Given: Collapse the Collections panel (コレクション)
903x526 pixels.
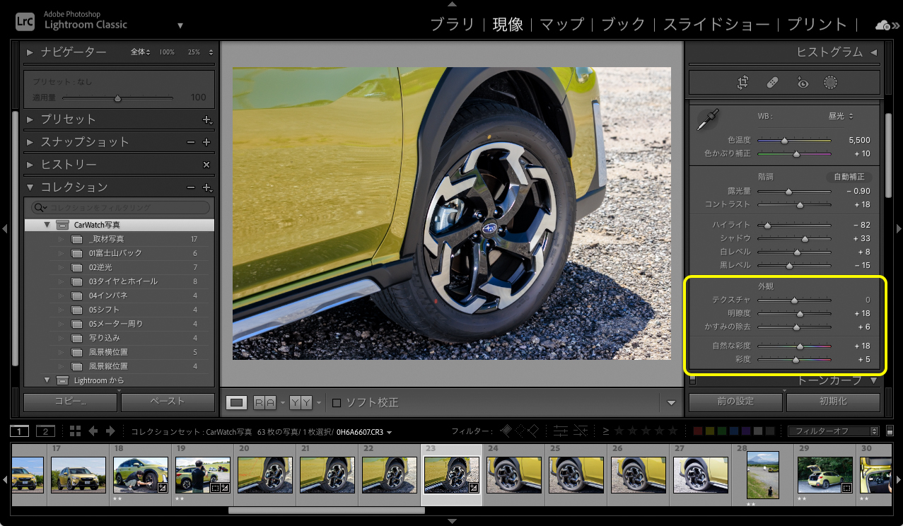Looking at the screenshot, I should coord(30,187).
